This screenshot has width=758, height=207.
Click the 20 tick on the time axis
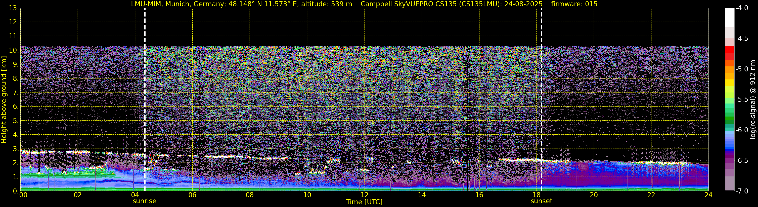(594, 195)
